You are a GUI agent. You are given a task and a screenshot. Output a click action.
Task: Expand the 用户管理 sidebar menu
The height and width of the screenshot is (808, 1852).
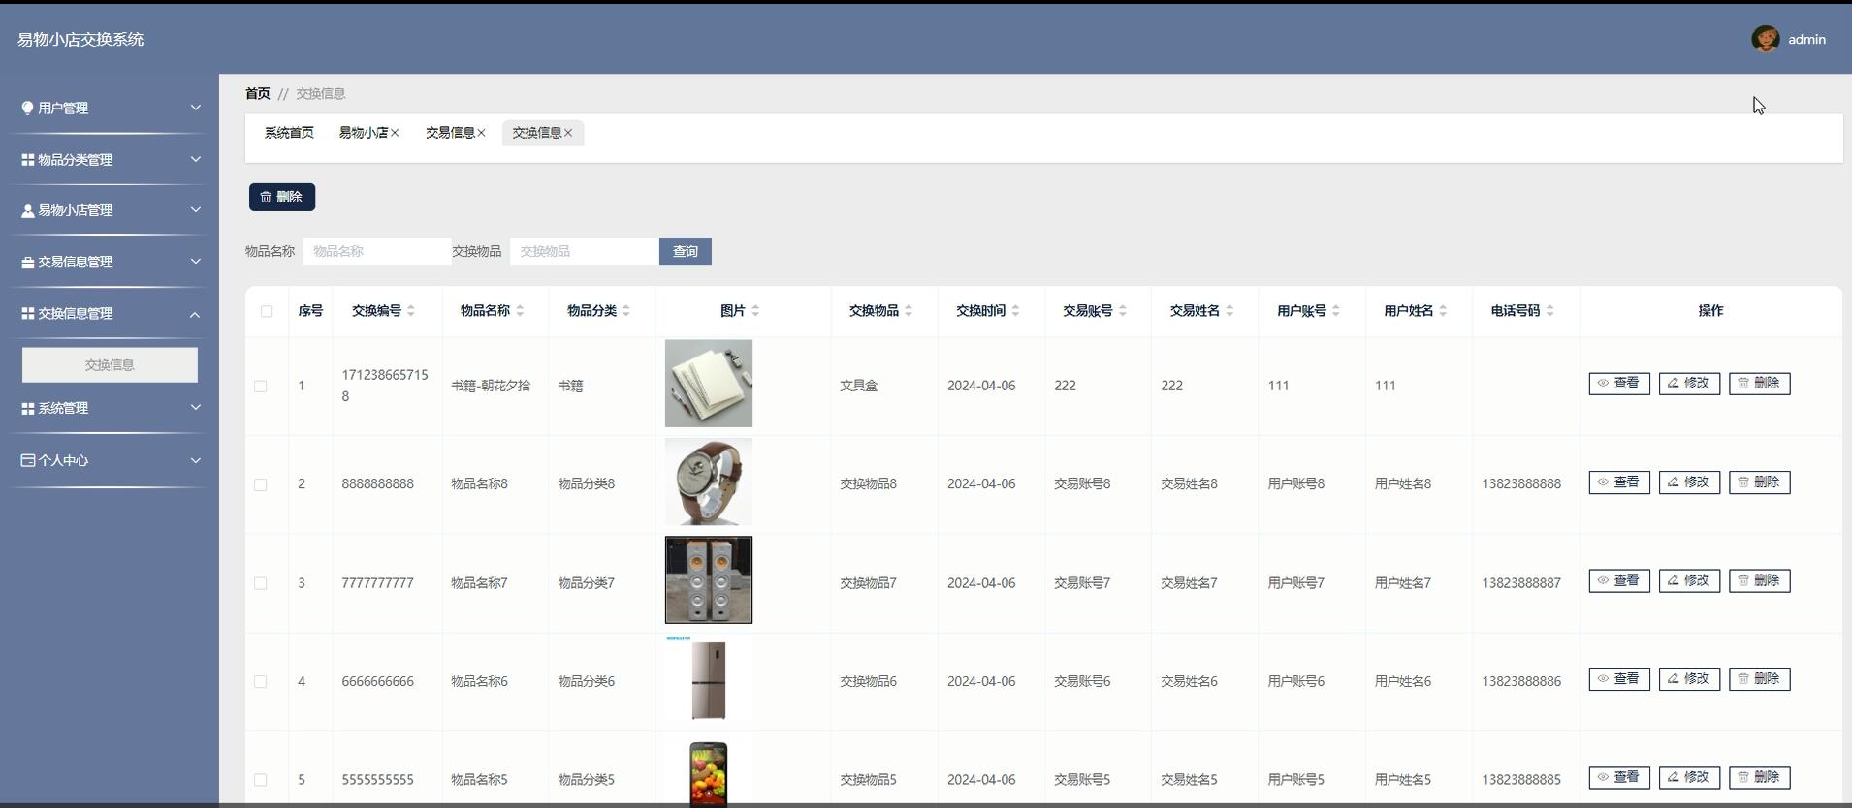pyautogui.click(x=110, y=108)
